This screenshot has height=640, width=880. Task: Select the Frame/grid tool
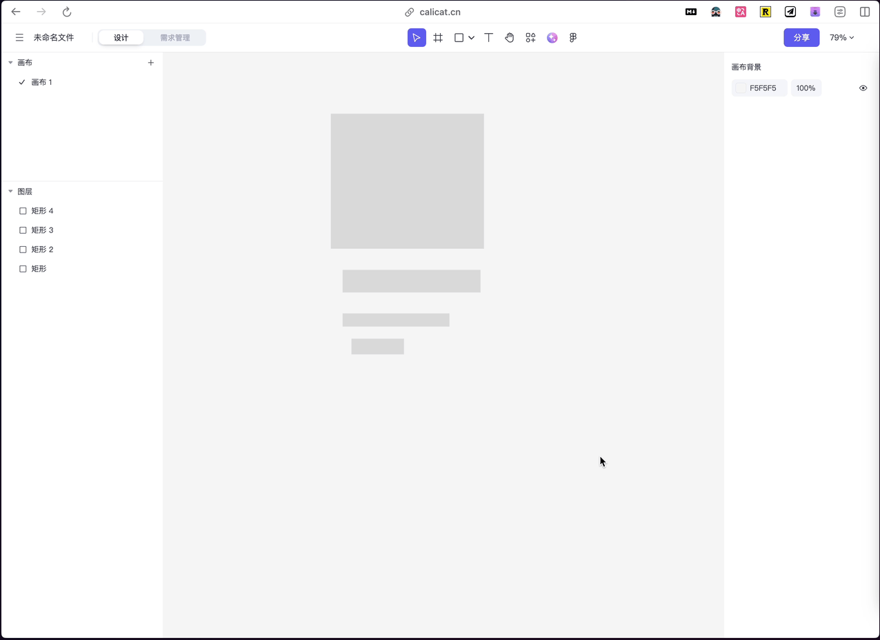tap(438, 37)
